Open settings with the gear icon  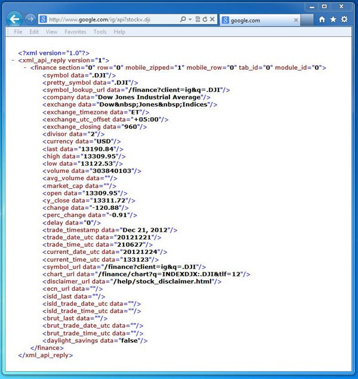click(344, 20)
